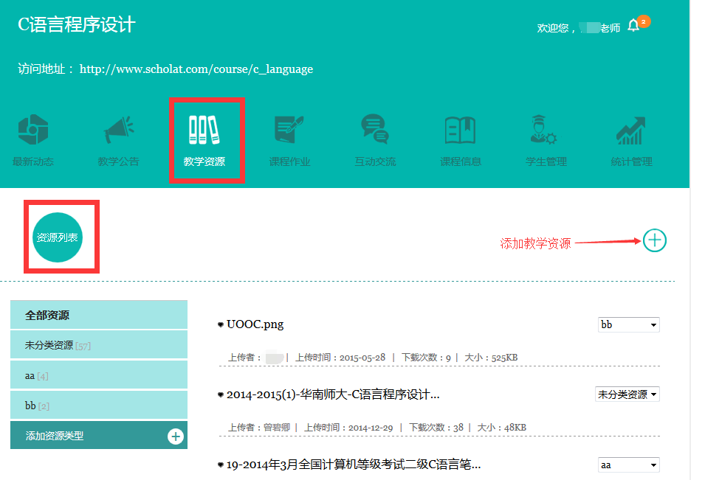Image resolution: width=705 pixels, height=480 pixels.
Task: Click the add teaching resource plus icon
Action: tap(654, 240)
